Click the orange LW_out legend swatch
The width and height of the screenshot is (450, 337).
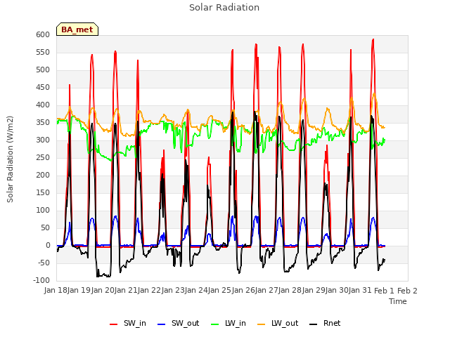pyautogui.click(x=261, y=324)
